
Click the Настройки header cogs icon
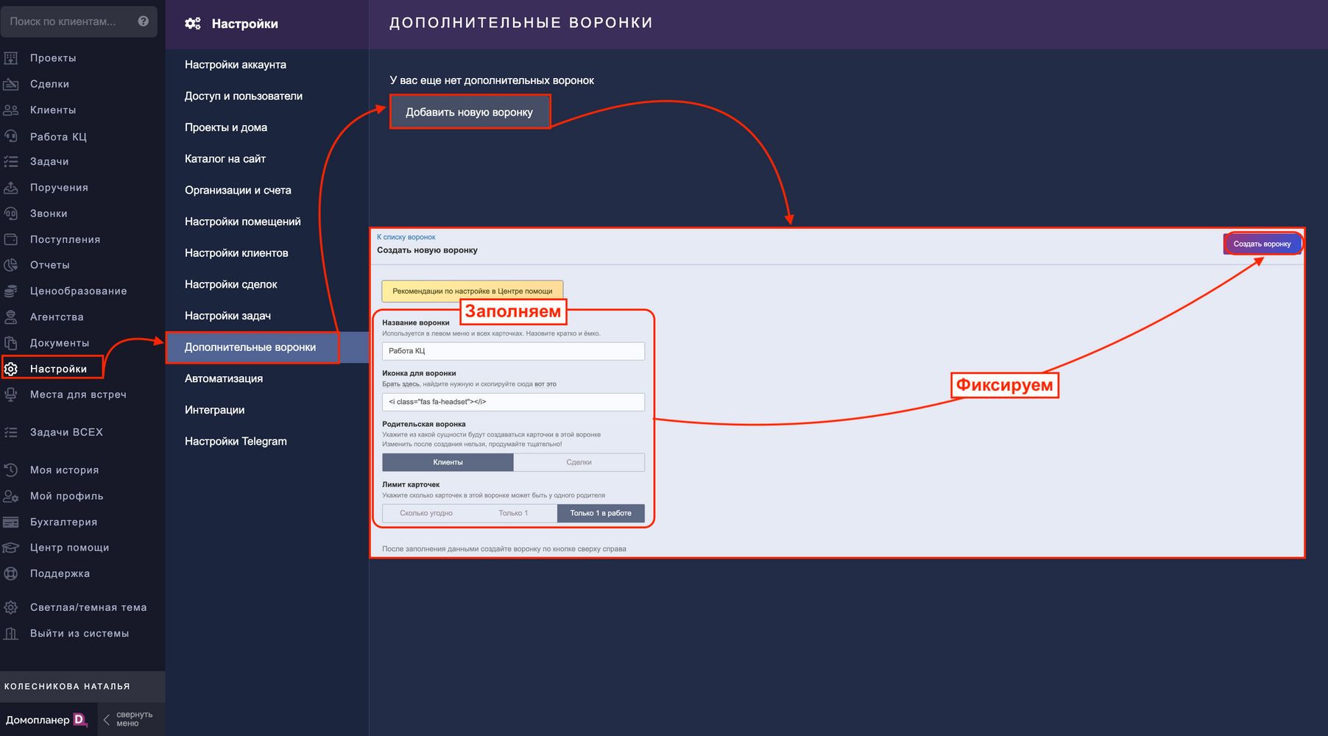[x=193, y=24]
